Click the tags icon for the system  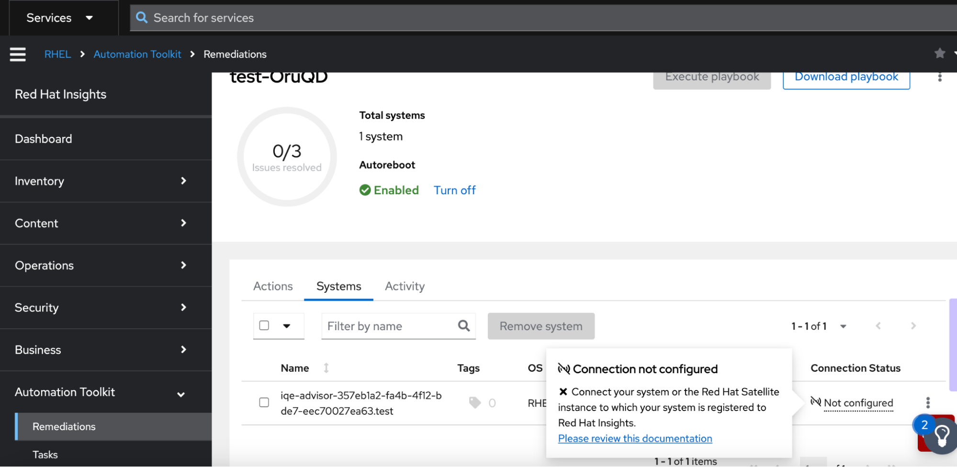[x=475, y=403]
